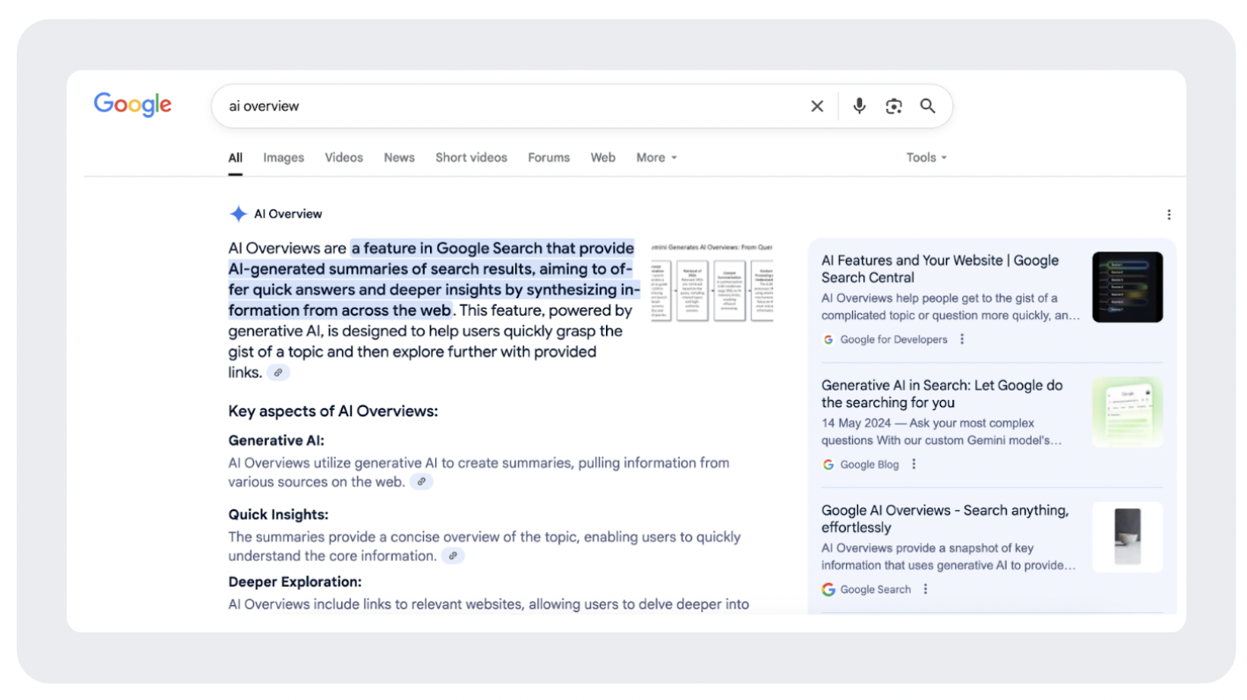Open options menu next to Google Blog
The image size is (1247, 700).
pyautogui.click(x=914, y=464)
